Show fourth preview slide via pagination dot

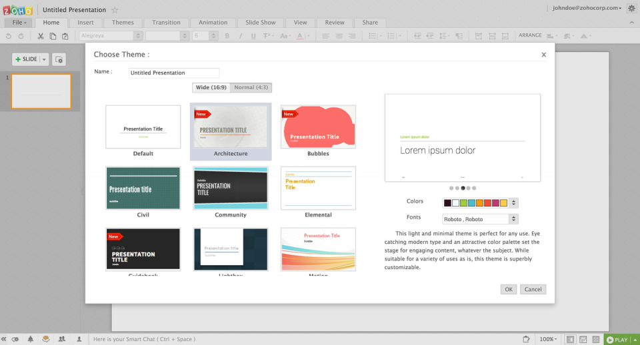[469, 188]
